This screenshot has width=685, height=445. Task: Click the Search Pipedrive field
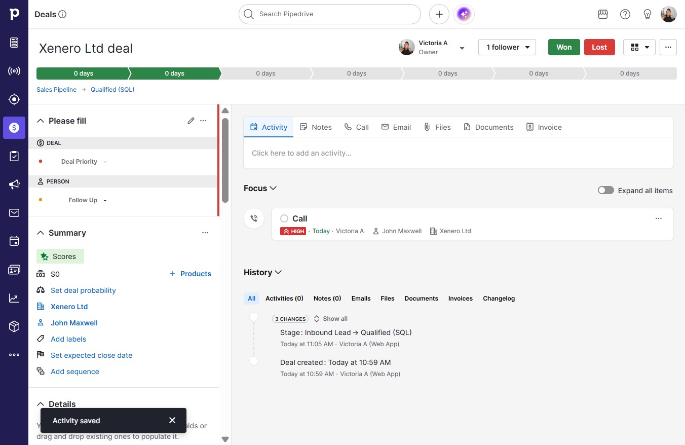pyautogui.click(x=330, y=14)
